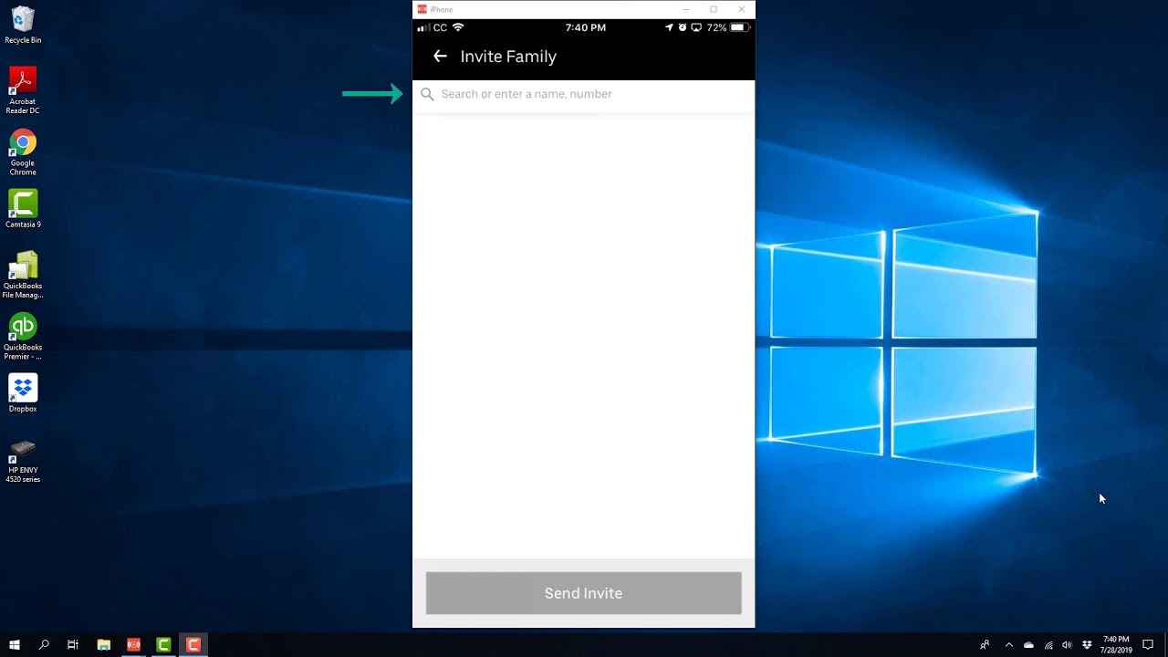This screenshot has width=1168, height=657.
Task: Select the Google Chrome desktop shortcut
Action: coord(23,152)
